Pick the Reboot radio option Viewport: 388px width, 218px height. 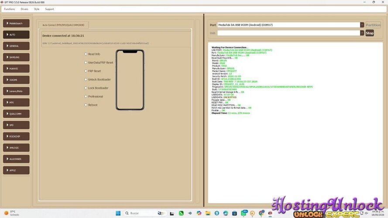pos(86,105)
